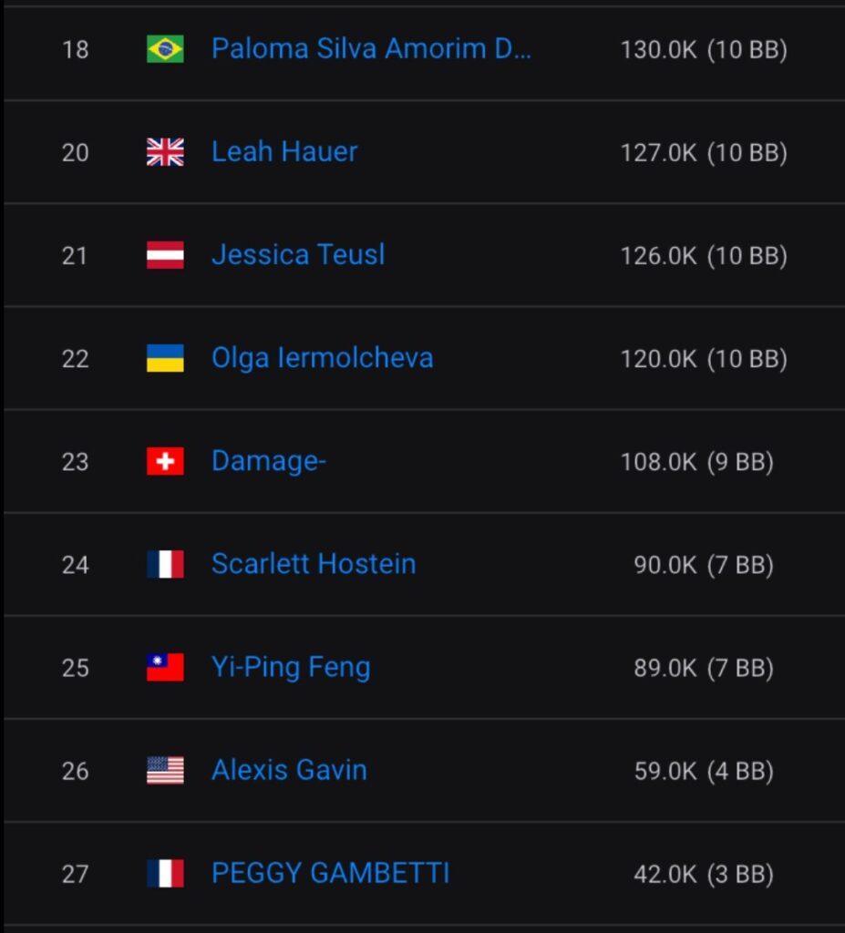Select the Jessica Teusl player link
Viewport: 845px width, 933px height.
tap(298, 255)
